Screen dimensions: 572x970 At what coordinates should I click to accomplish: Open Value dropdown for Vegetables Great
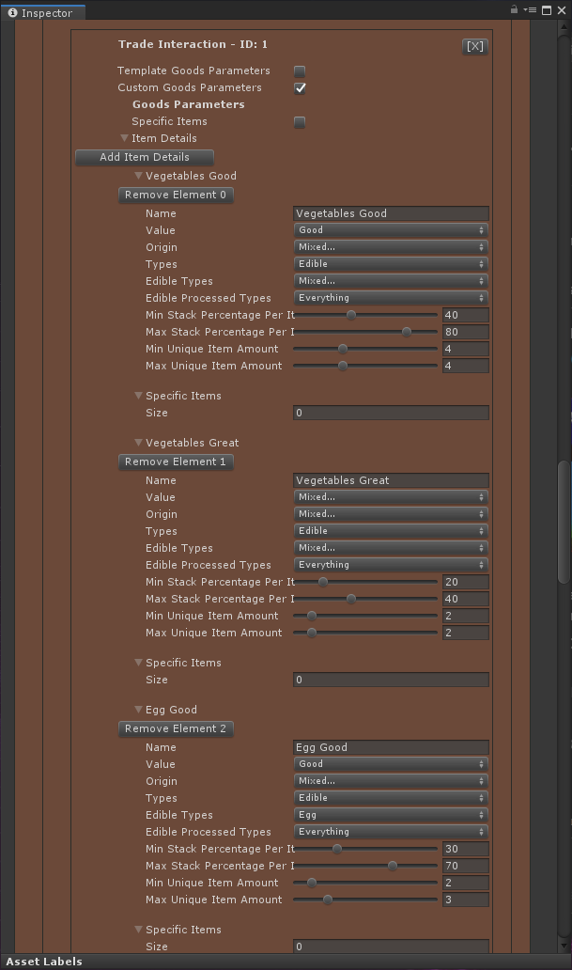tap(391, 497)
